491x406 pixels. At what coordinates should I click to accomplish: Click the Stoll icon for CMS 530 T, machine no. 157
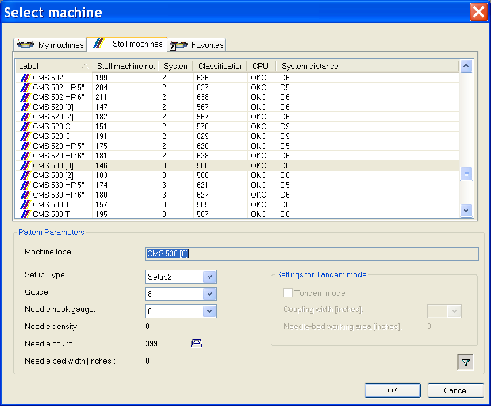[x=25, y=204]
